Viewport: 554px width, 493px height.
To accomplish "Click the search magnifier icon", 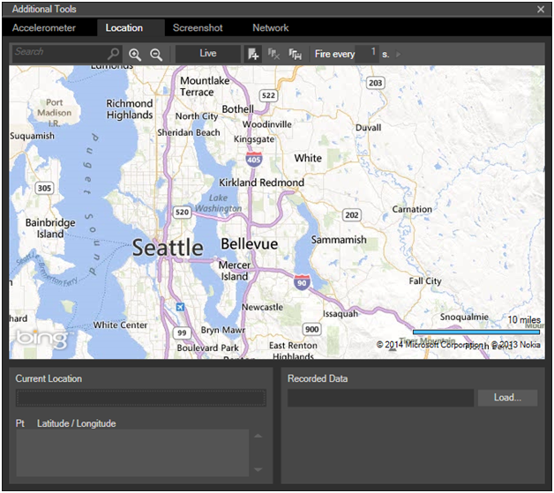I will [114, 54].
